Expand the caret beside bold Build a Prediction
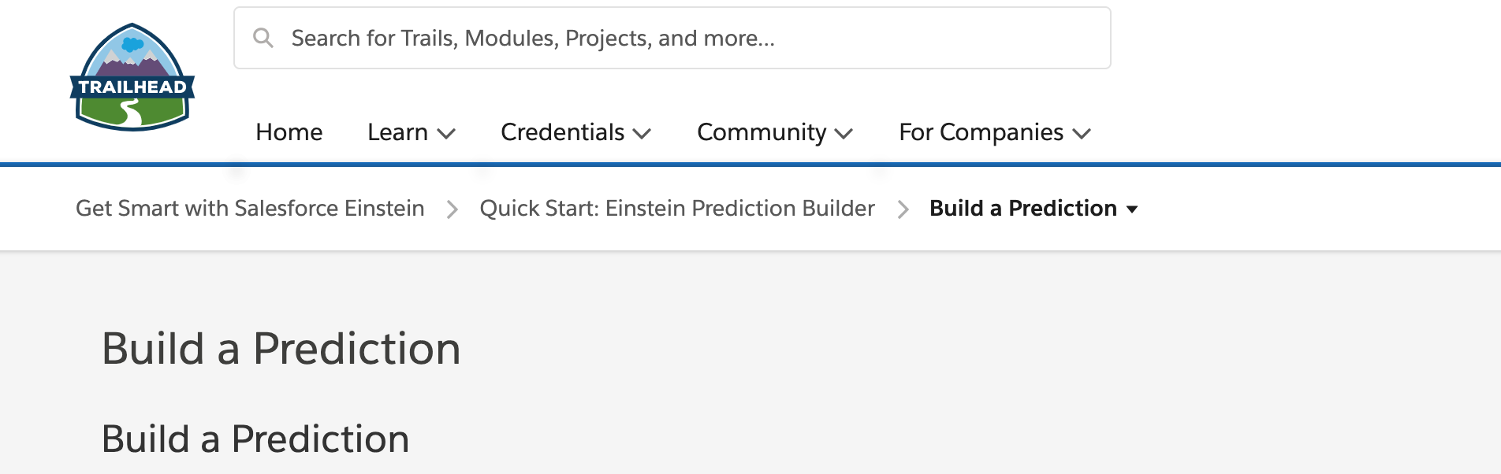Viewport: 1501px width, 474px height. click(1132, 209)
